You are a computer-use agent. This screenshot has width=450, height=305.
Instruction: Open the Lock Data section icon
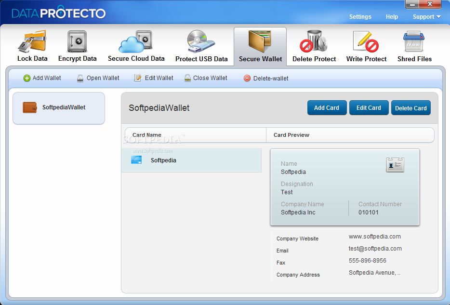(x=32, y=41)
